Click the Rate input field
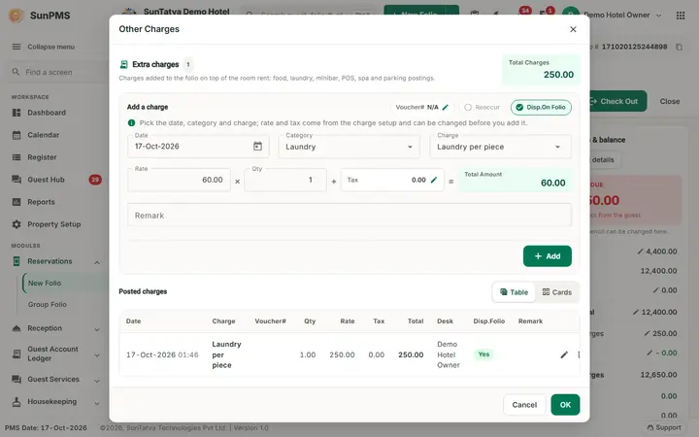The image size is (699, 437). pyautogui.click(x=179, y=180)
